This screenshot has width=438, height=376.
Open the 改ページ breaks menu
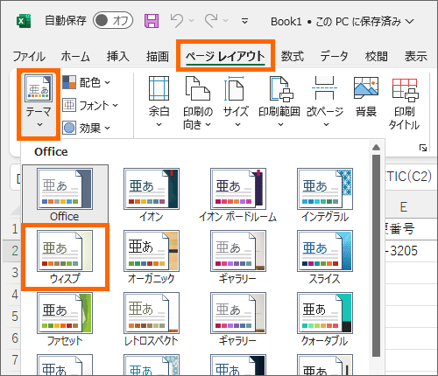(325, 102)
